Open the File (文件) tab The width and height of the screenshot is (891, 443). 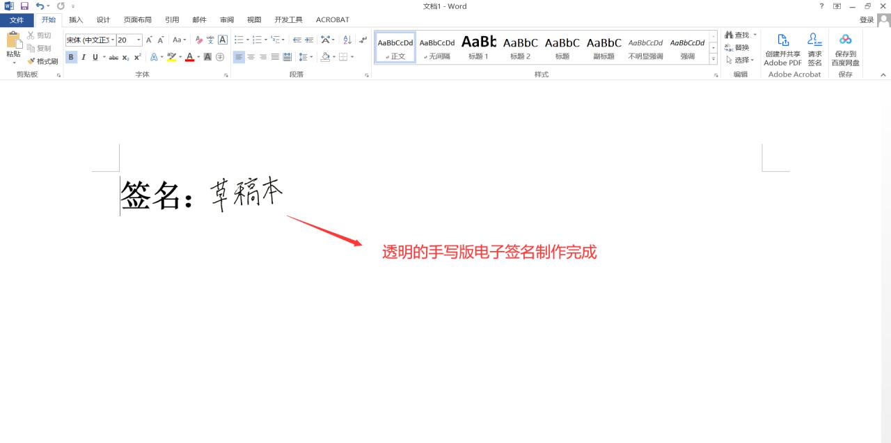pyautogui.click(x=17, y=20)
